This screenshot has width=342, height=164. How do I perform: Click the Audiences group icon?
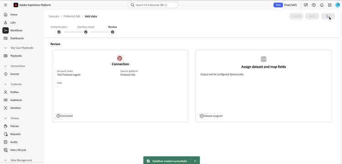click(5, 100)
